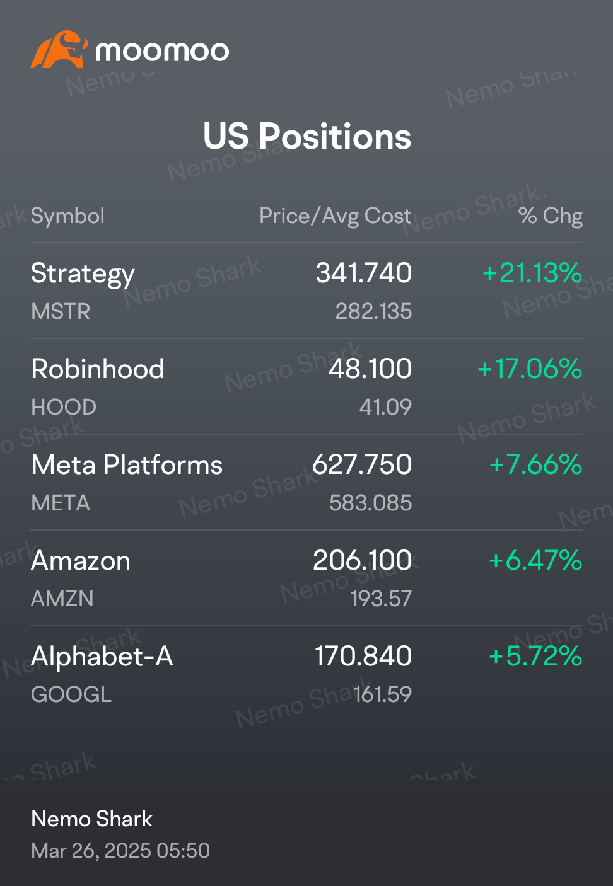
Task: Click the HOOD ticker symbol
Action: coord(64,407)
